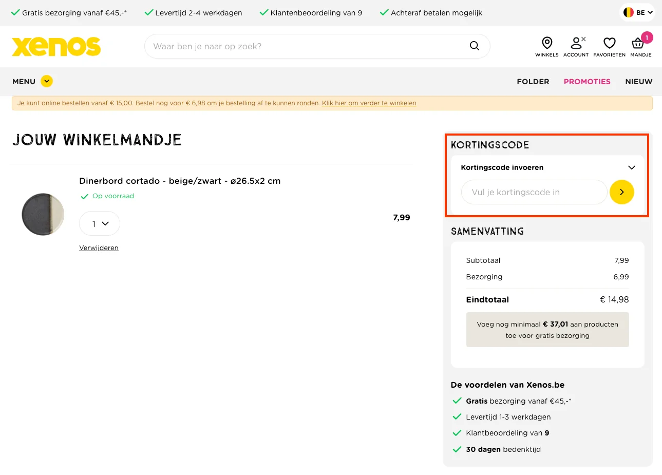
Task: Click the Dinerbord cortado product name
Action: 180,181
